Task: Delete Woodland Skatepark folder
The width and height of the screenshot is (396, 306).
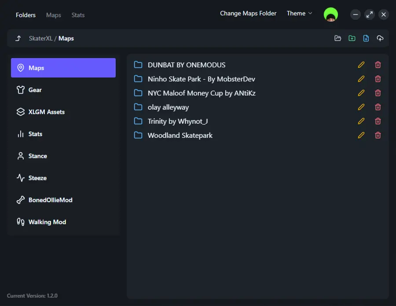Action: coord(378,136)
